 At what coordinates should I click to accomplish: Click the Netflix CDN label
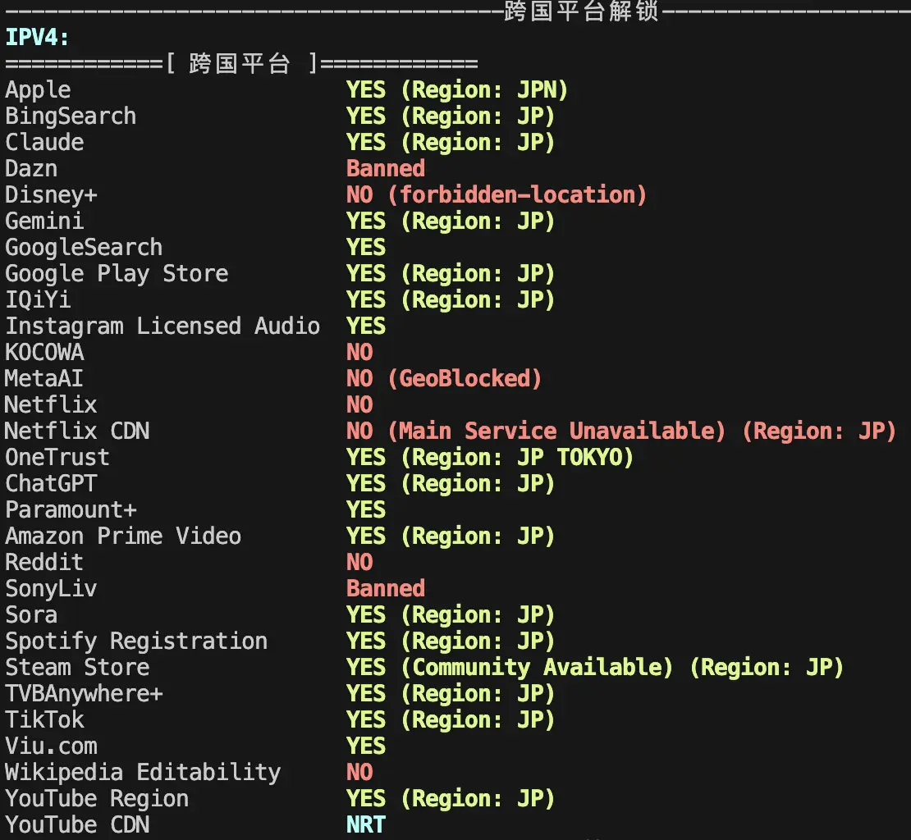77,431
